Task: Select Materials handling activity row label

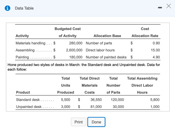Action: 31,43
